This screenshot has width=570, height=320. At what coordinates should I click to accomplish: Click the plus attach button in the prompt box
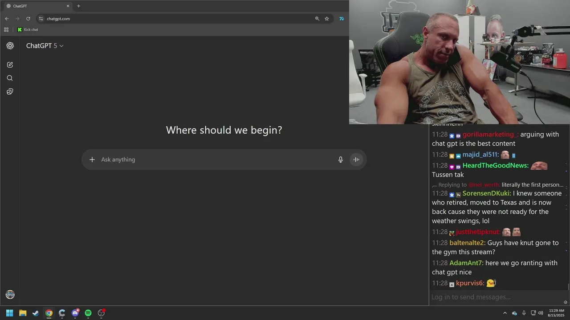(92, 160)
